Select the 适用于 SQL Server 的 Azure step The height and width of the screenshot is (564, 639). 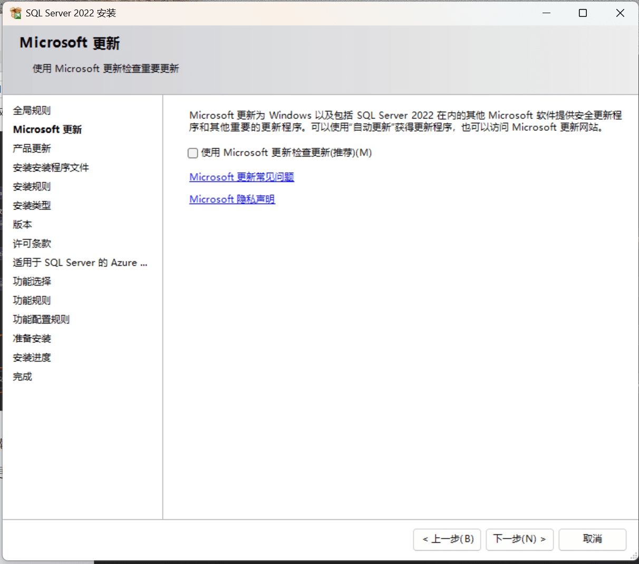coord(80,262)
